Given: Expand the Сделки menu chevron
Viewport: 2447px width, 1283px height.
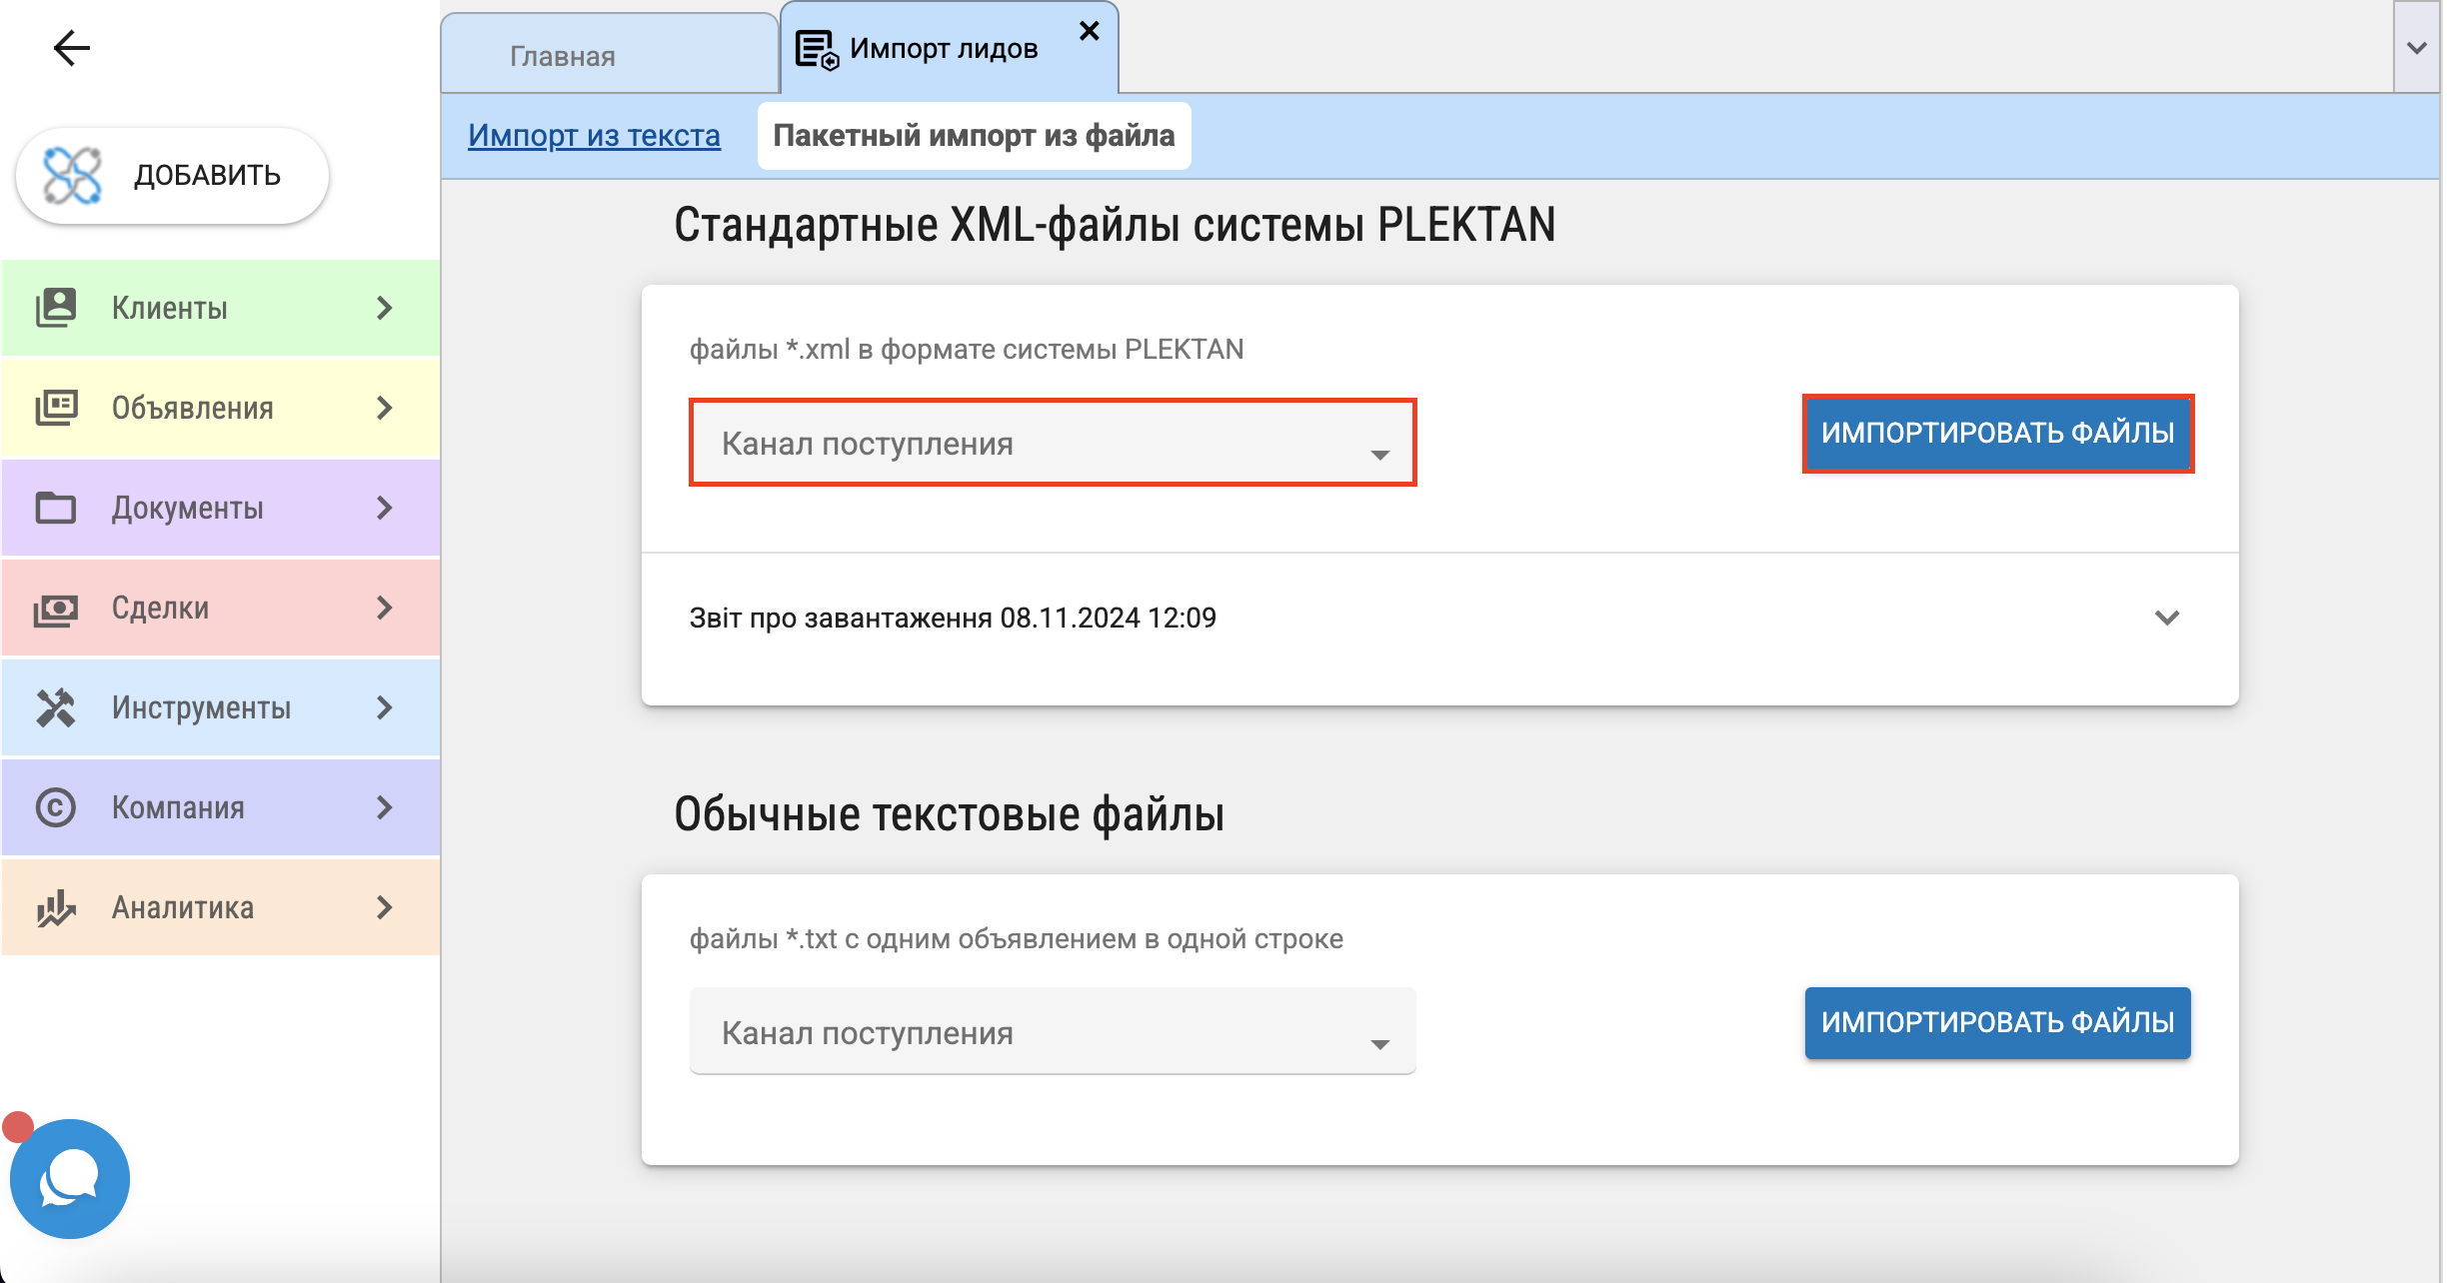Looking at the screenshot, I should tap(385, 608).
